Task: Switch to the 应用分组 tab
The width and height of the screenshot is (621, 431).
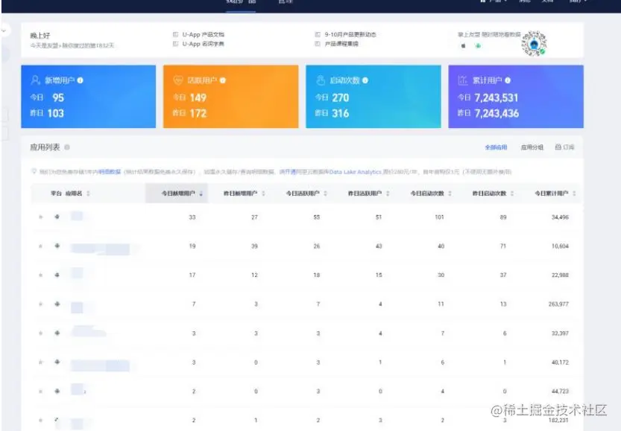Action: (532, 147)
